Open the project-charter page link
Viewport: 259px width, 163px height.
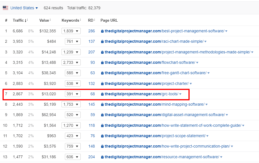pyautogui.click(x=147, y=83)
